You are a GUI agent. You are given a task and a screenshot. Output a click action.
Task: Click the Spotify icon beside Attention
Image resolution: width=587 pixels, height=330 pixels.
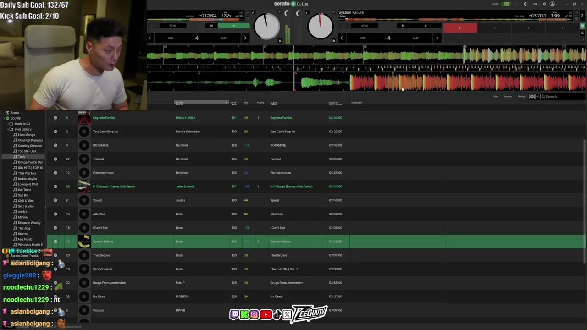coord(55,214)
